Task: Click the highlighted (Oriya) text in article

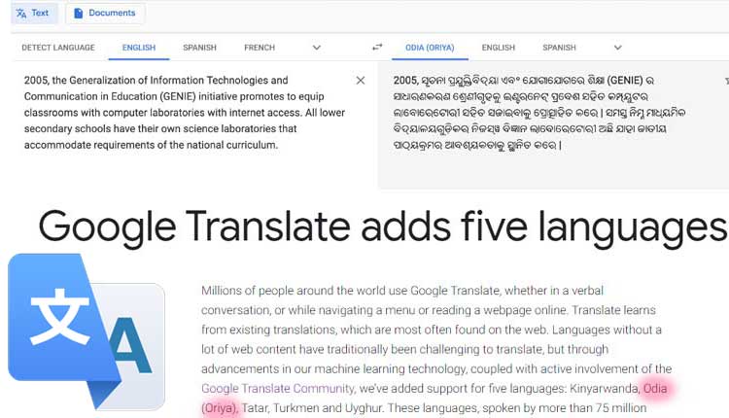Action: (220, 407)
